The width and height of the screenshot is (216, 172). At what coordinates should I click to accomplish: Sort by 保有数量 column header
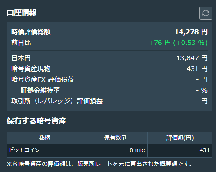pos(115,138)
